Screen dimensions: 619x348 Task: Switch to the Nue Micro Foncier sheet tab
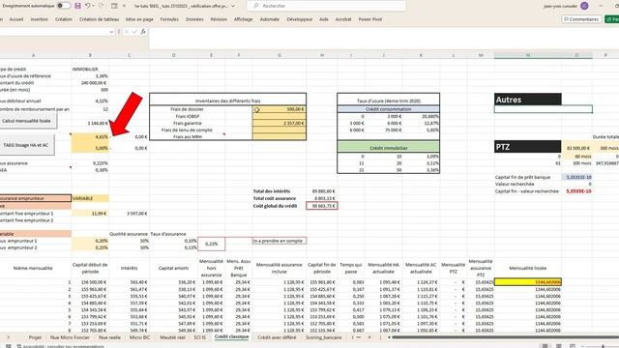click(70, 337)
